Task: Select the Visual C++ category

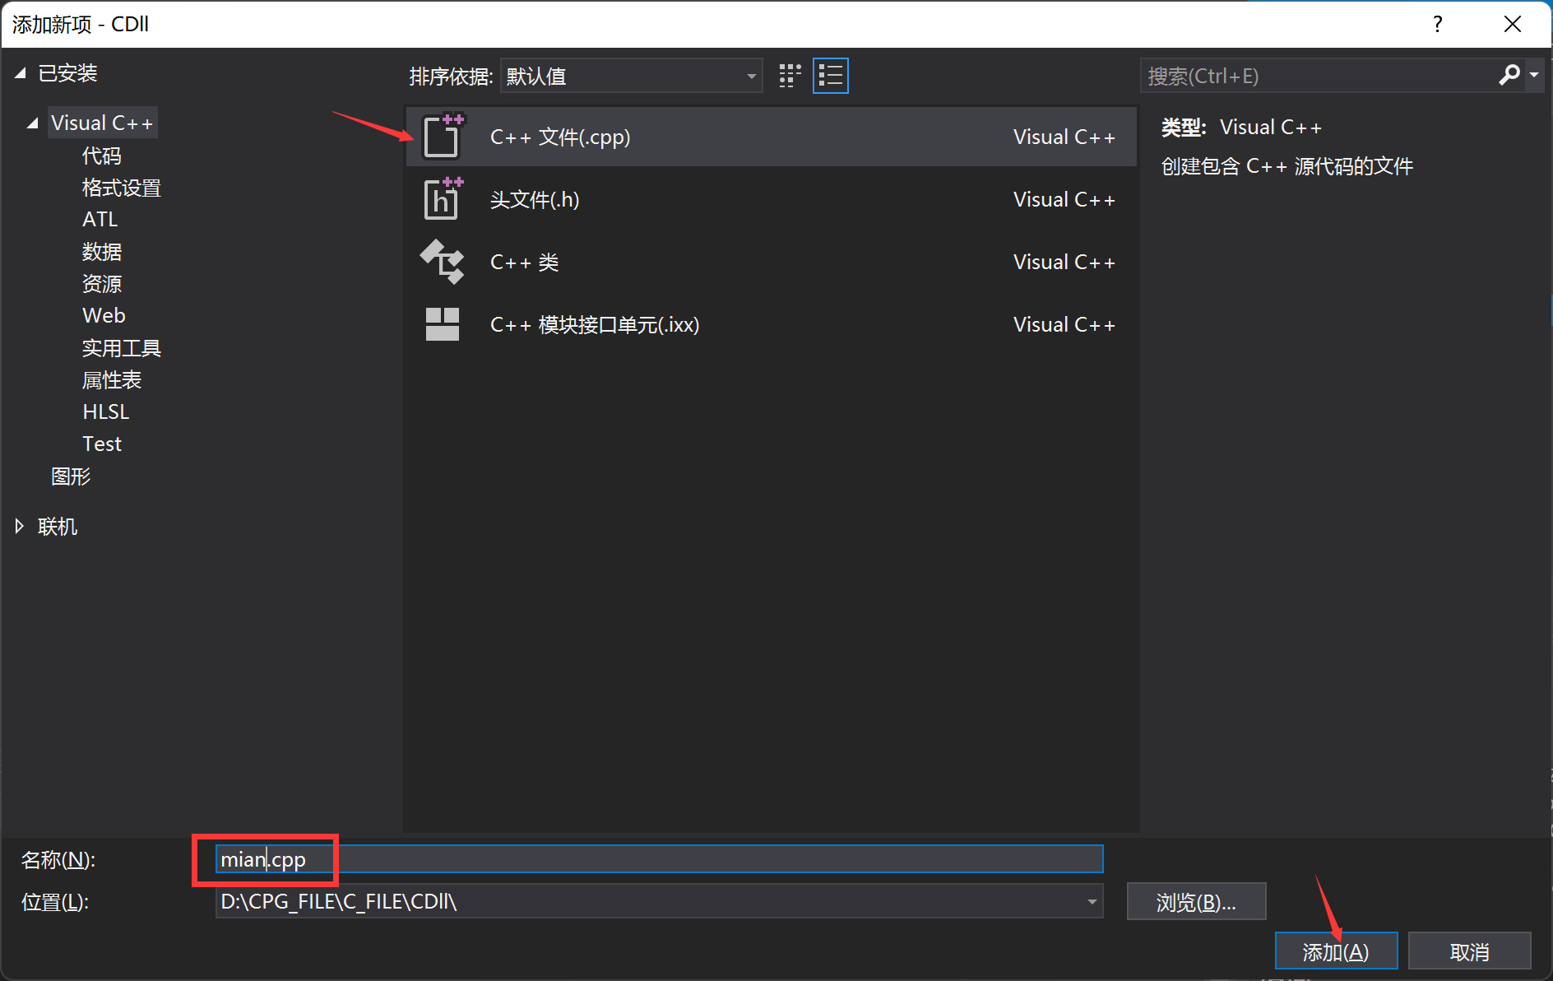Action: tap(102, 123)
